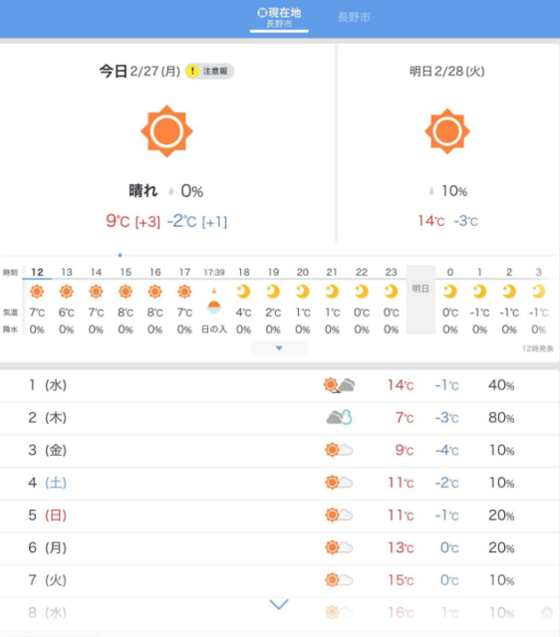Click today's large sunny weather icon

(166, 131)
